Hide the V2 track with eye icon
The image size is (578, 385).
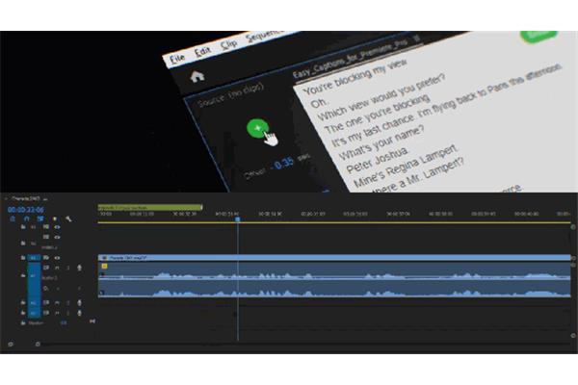pyautogui.click(x=57, y=238)
